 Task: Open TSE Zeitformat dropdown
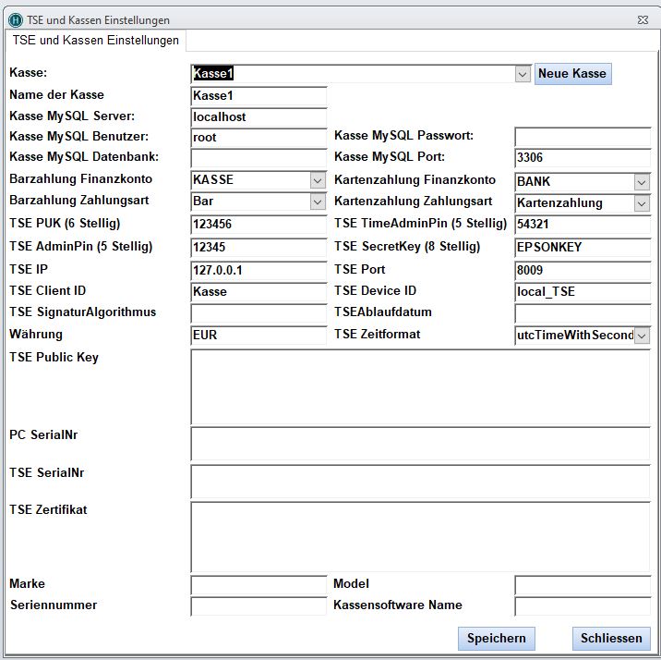click(x=642, y=336)
